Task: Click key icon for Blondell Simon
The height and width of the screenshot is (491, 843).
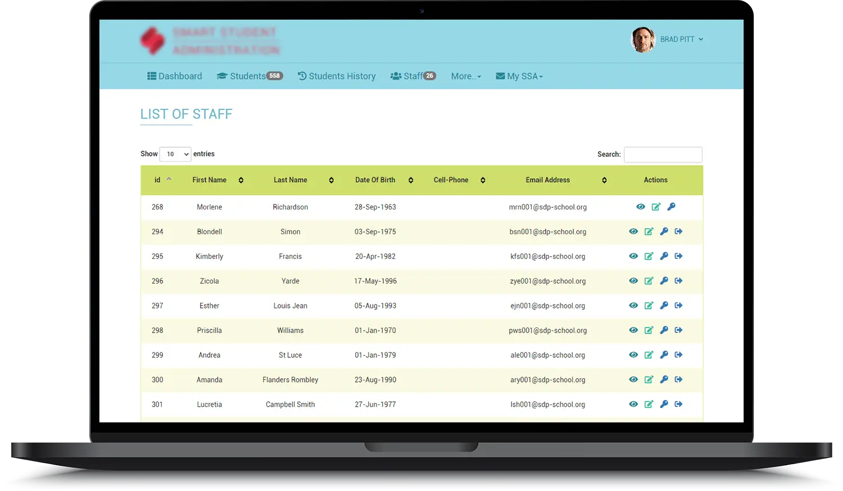Action: tap(664, 231)
